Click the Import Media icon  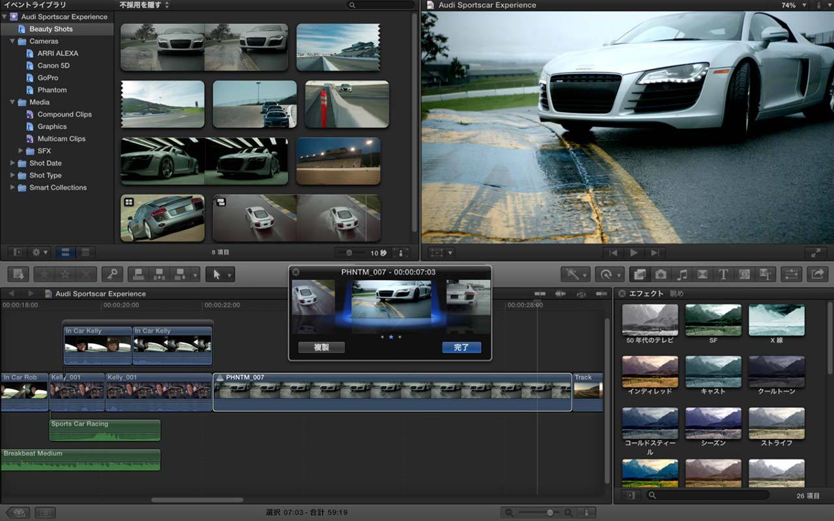[18, 275]
